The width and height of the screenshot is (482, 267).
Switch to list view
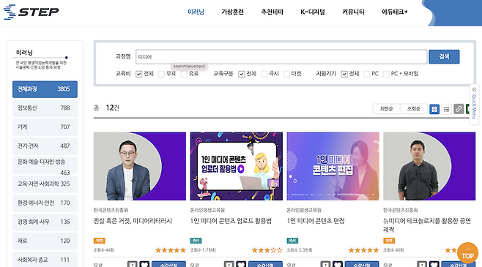(446, 109)
